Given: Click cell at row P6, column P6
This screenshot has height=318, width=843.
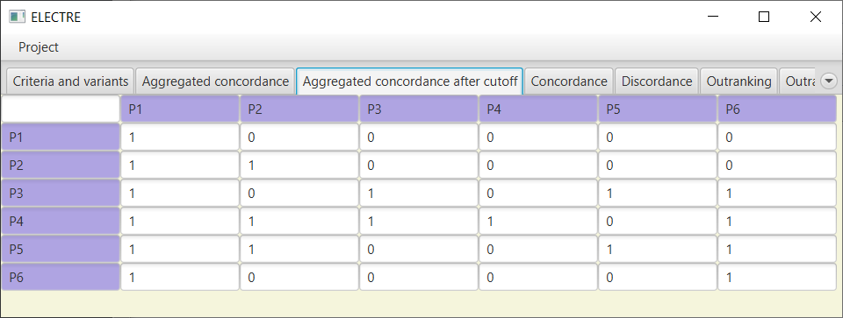Looking at the screenshot, I should 777,277.
